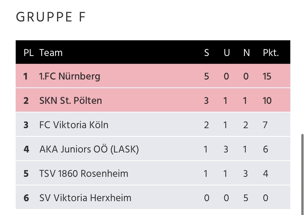Click the GRUPPE F heading
The width and height of the screenshot is (306, 215).
point(50,17)
